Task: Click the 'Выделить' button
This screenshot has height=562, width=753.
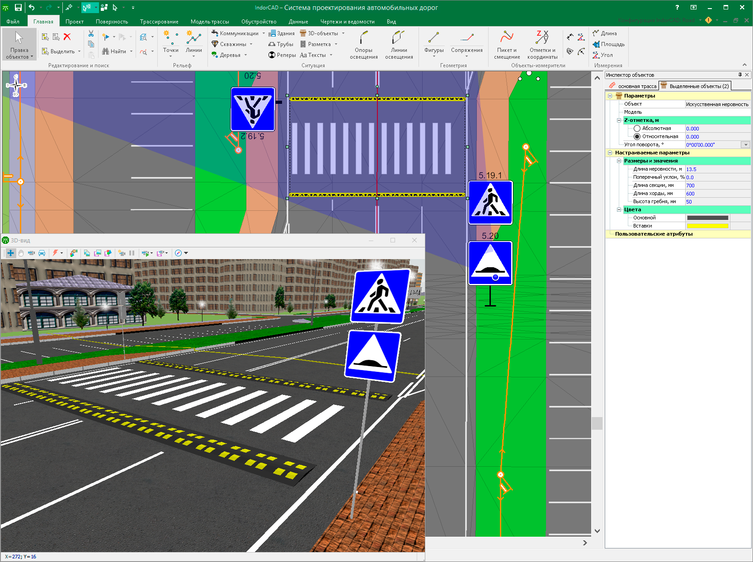Action: pyautogui.click(x=58, y=51)
